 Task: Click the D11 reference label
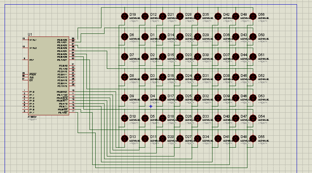153,137
